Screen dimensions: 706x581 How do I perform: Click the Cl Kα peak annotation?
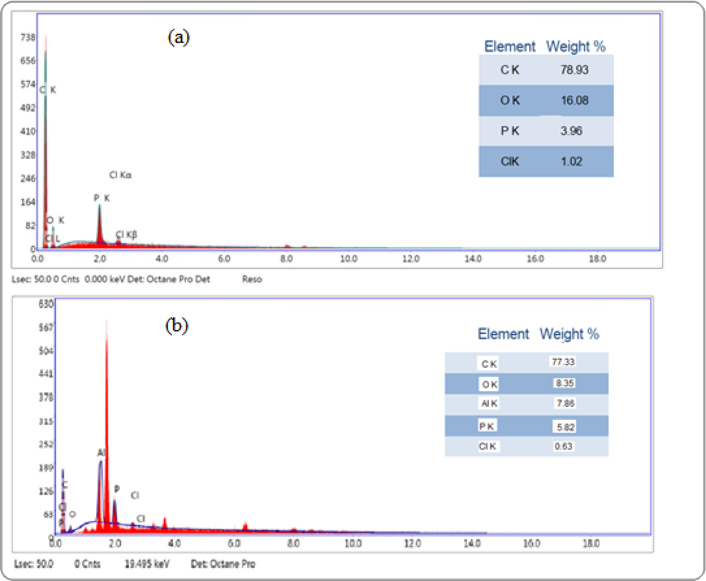(x=121, y=175)
